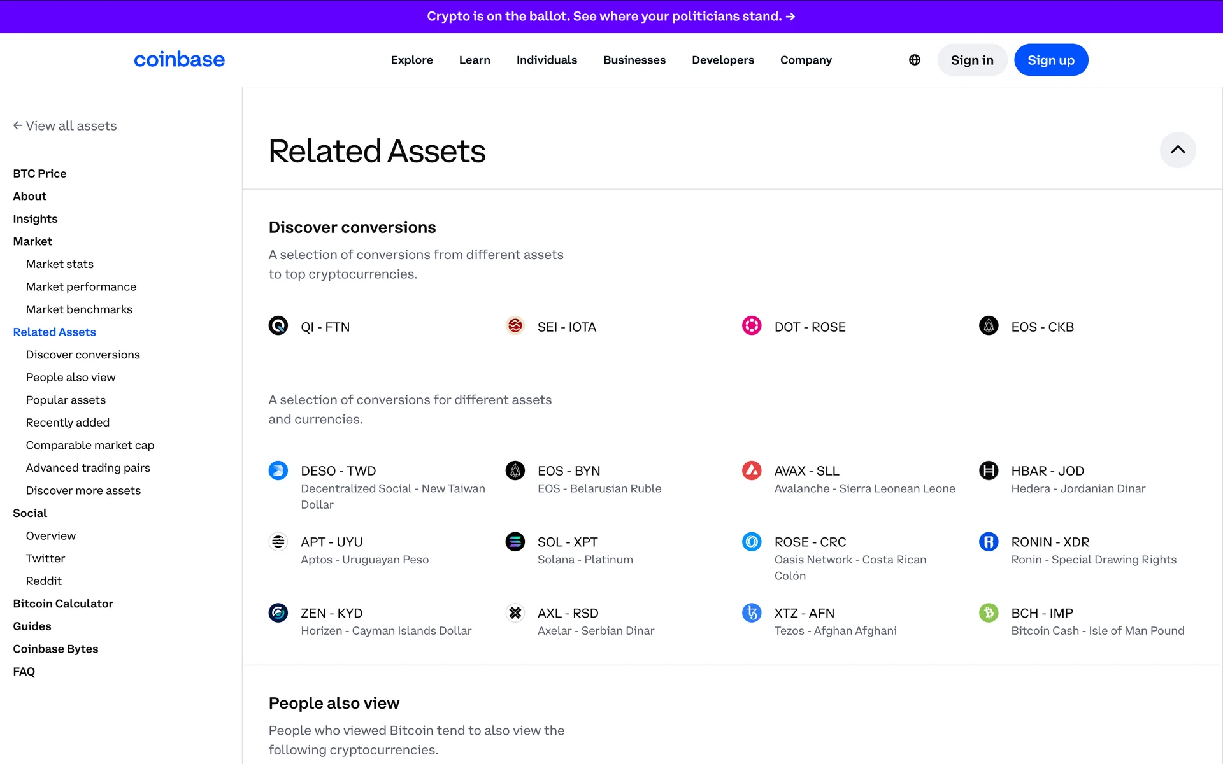Go to Market performance in sidebar
The image size is (1223, 764).
click(x=81, y=286)
